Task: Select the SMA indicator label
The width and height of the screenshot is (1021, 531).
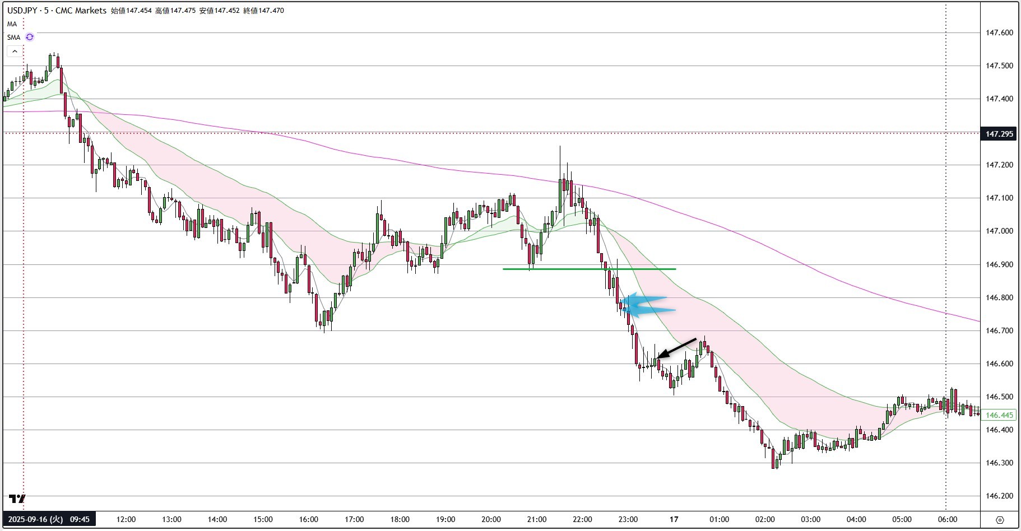Action: point(13,38)
